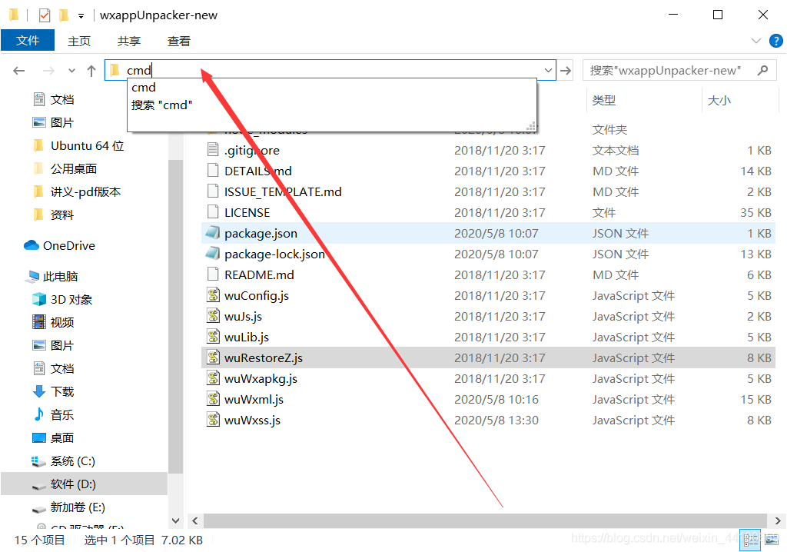Select the README.md file icon
Screen dimensions: 787x552
coord(213,274)
